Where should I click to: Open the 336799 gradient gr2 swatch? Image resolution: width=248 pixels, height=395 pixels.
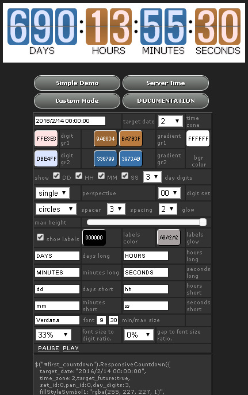point(105,158)
